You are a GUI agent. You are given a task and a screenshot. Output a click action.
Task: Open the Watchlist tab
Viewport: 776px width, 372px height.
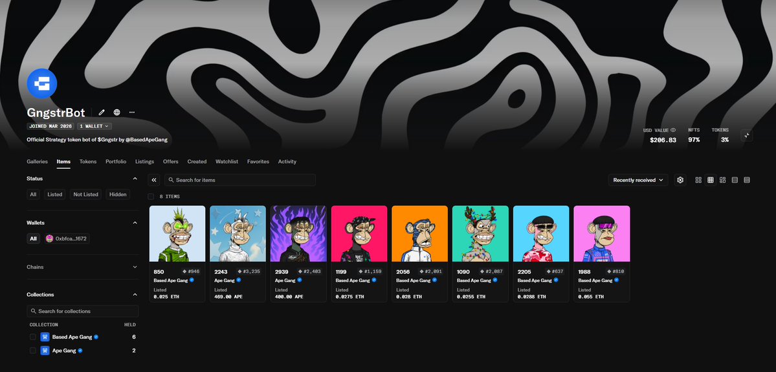pyautogui.click(x=227, y=162)
